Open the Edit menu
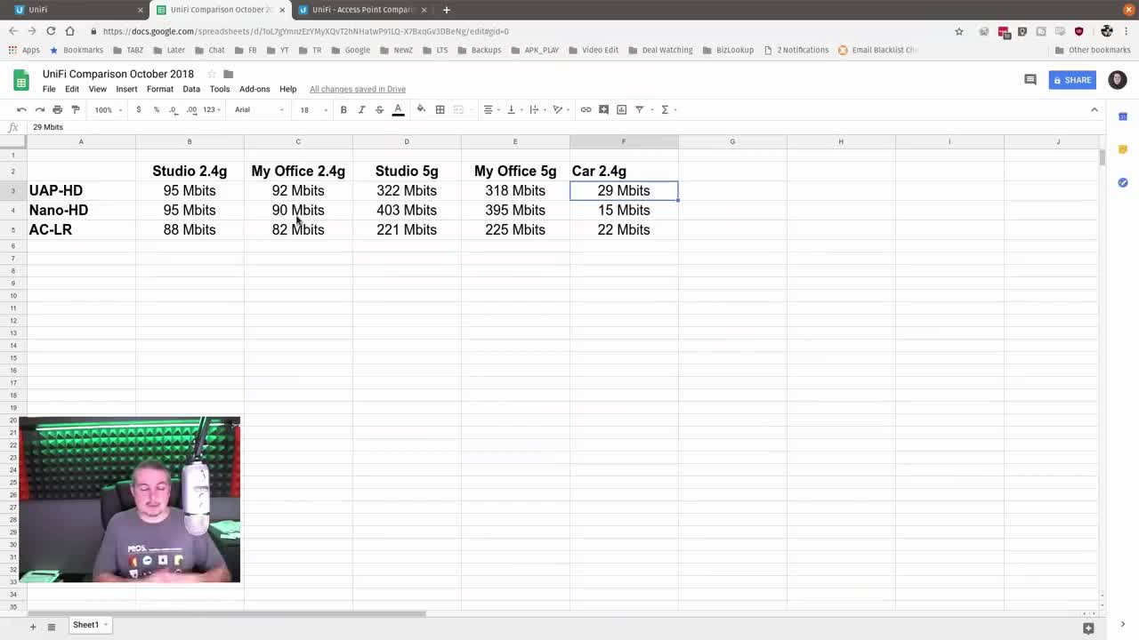Screen dimensions: 1139x640 pyautogui.click(x=72, y=89)
